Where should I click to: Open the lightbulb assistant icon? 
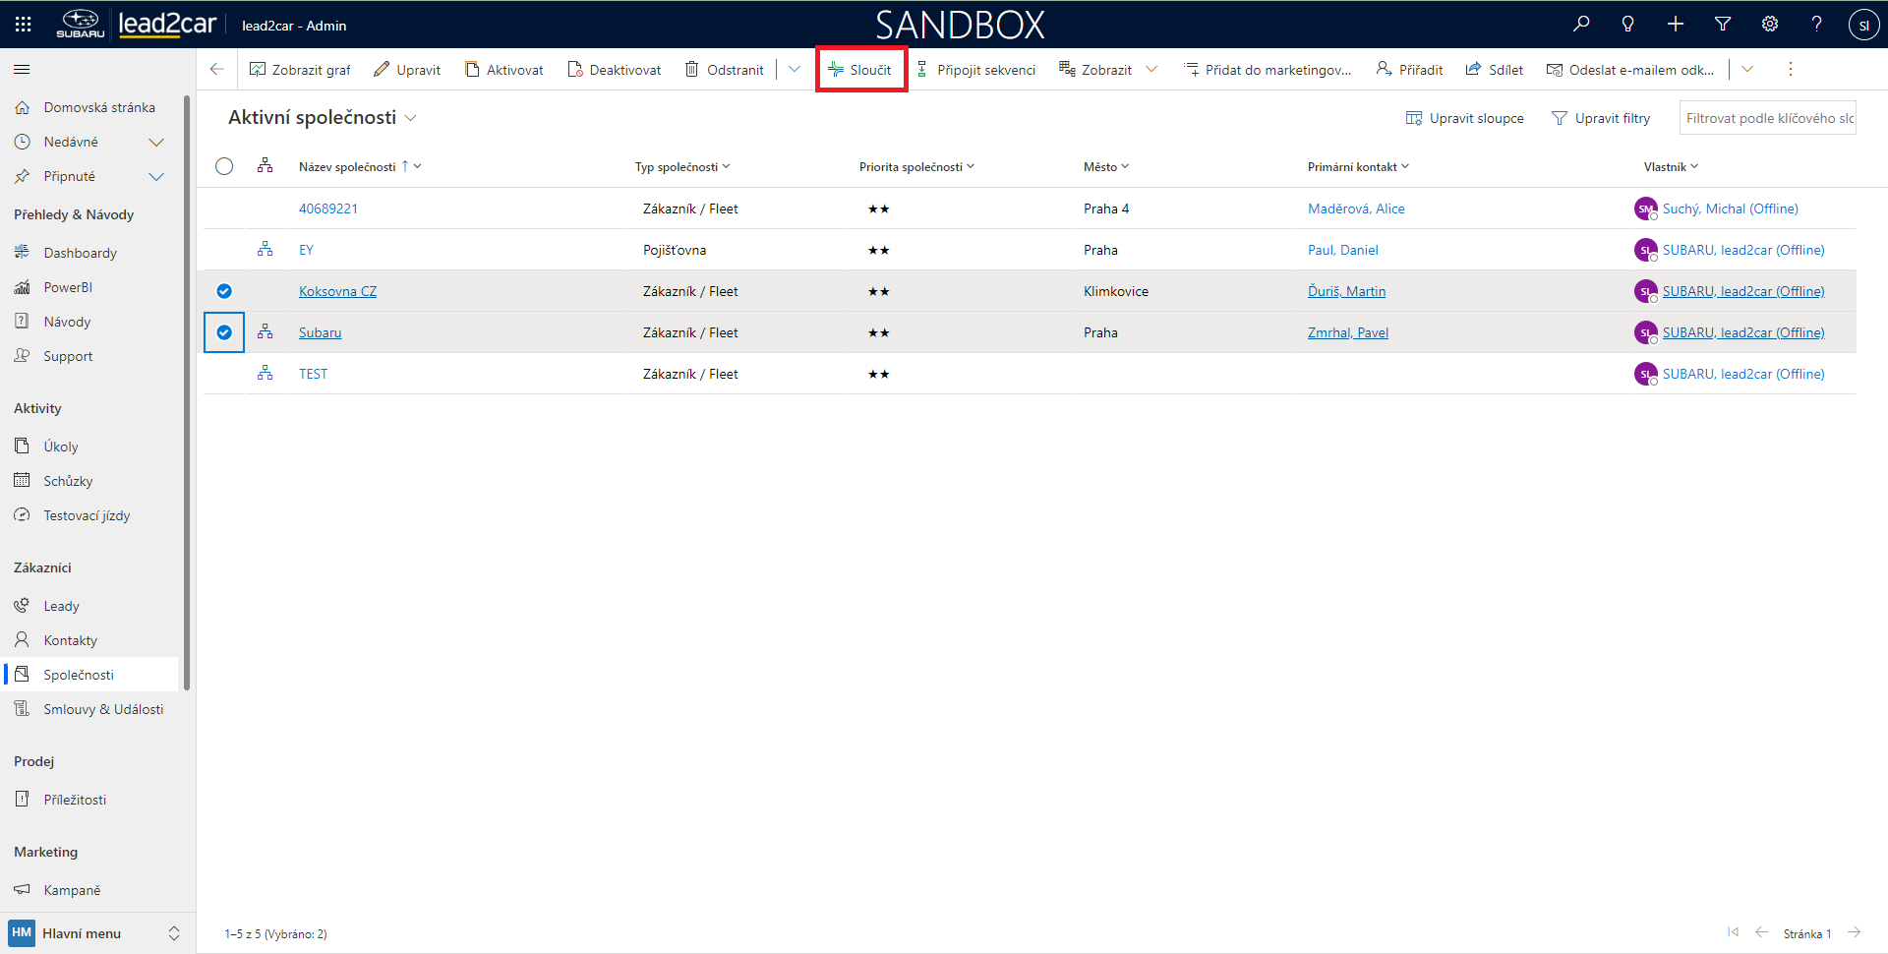click(x=1628, y=25)
